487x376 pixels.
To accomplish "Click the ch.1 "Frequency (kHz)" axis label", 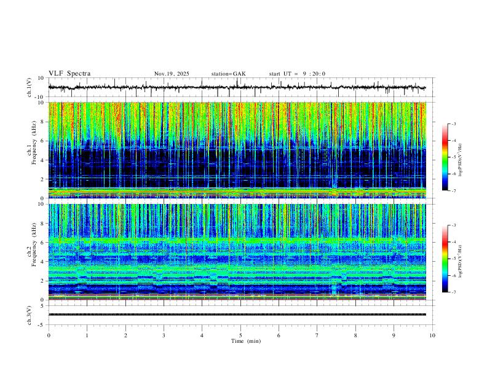I will pos(34,143).
